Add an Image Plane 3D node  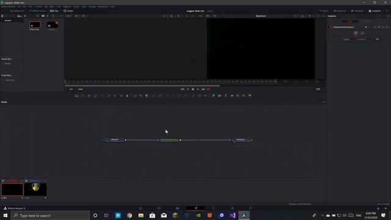pyautogui.click(x=213, y=96)
